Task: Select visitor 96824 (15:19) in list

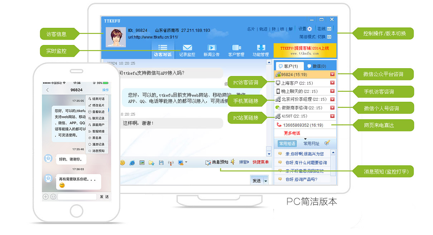Action: 305,74
